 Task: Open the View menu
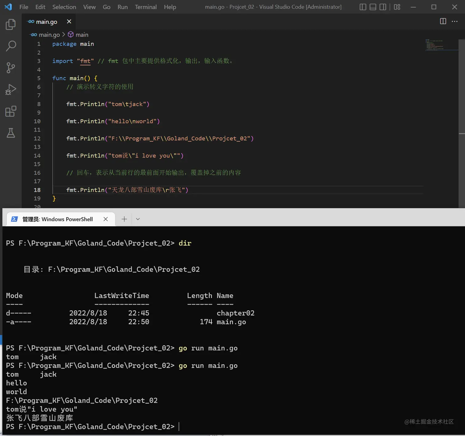pyautogui.click(x=89, y=7)
